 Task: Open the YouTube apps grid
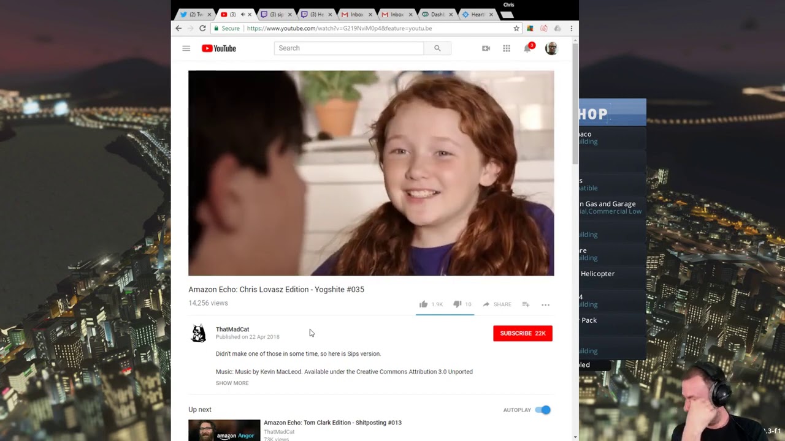507,48
